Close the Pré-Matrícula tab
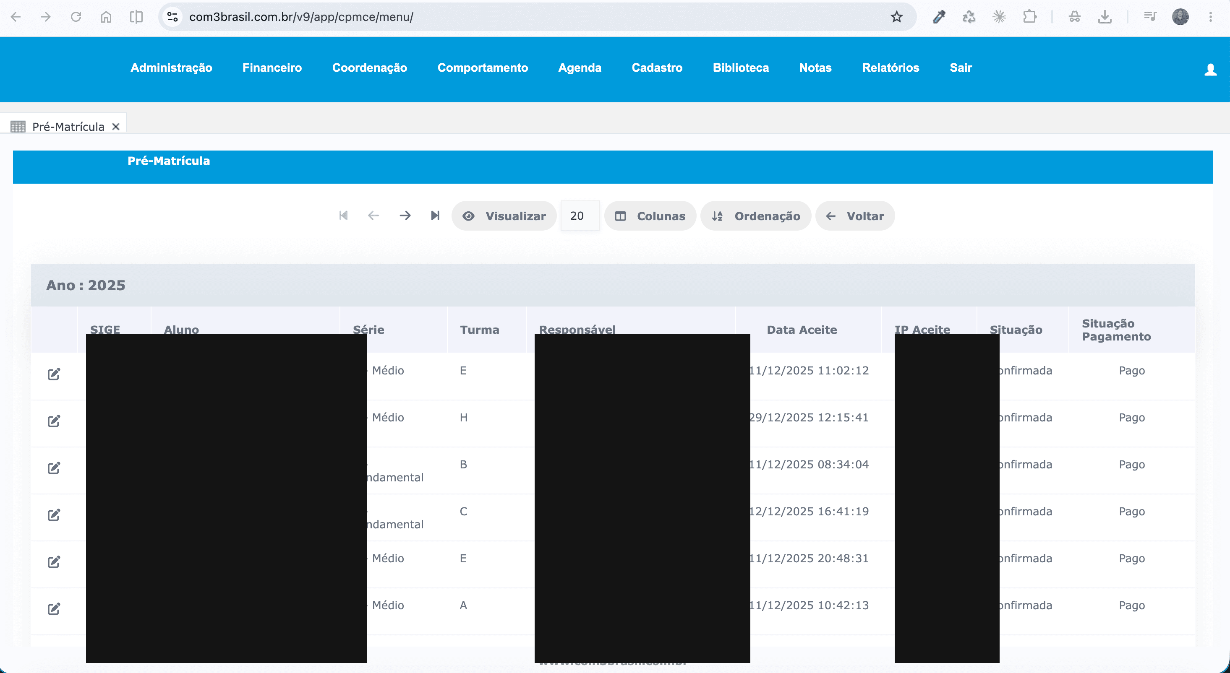The image size is (1230, 673). pyautogui.click(x=115, y=126)
